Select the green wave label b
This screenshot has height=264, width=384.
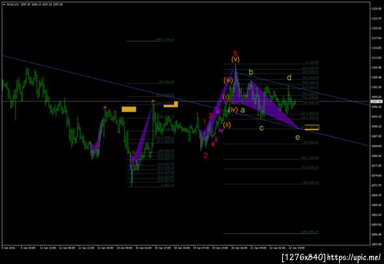coord(251,72)
